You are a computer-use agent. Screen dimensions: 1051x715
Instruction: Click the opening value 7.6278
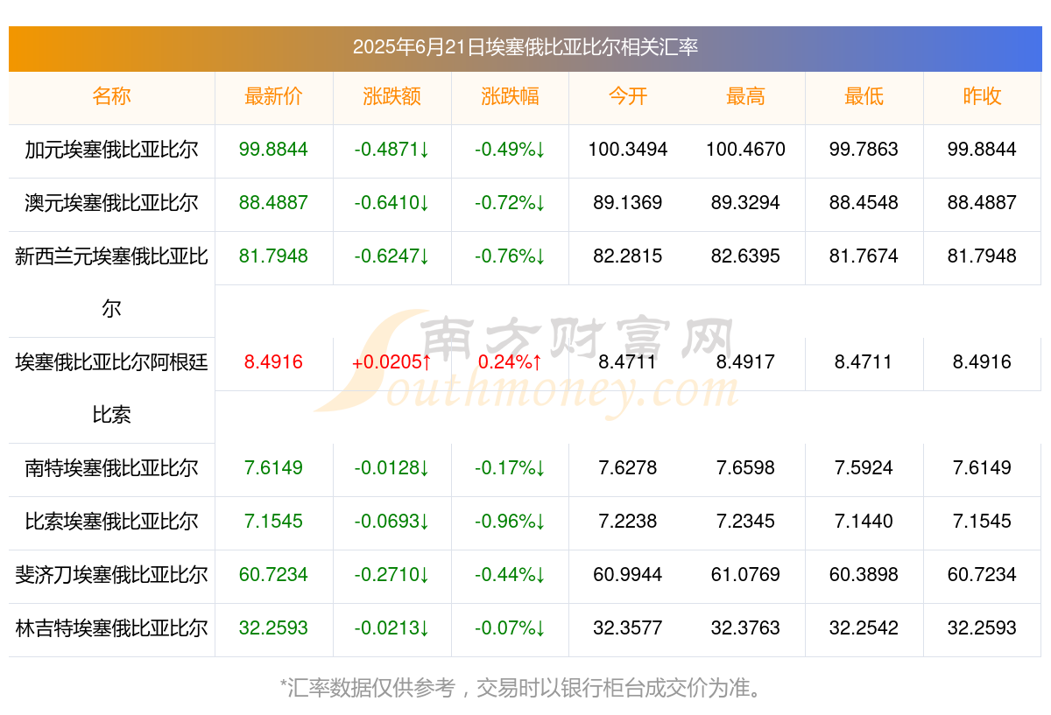(x=628, y=468)
